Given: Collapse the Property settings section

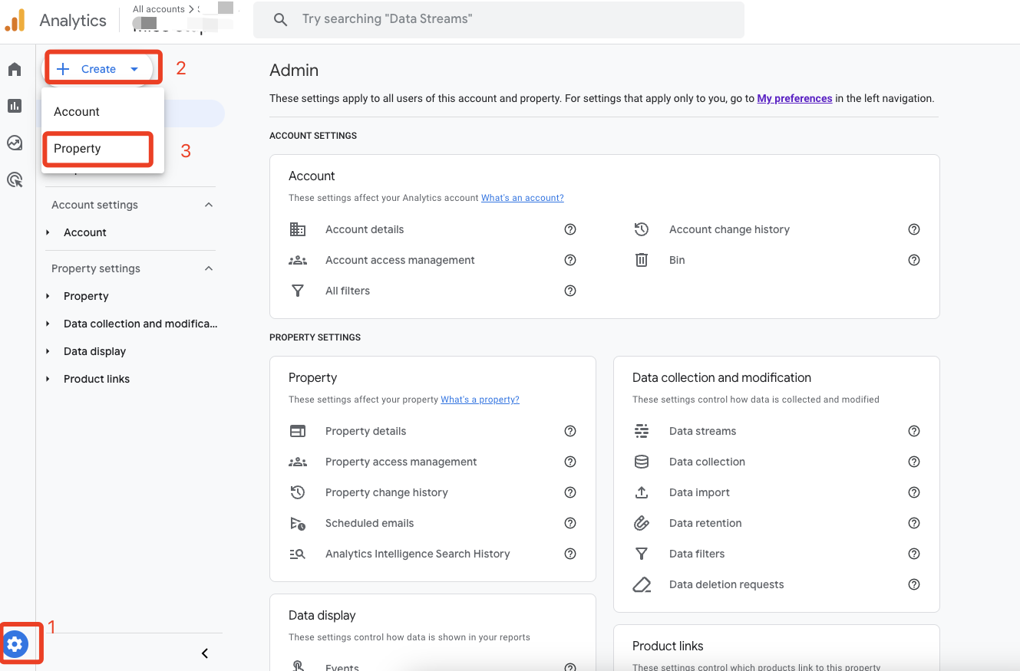Looking at the screenshot, I should pyautogui.click(x=209, y=268).
